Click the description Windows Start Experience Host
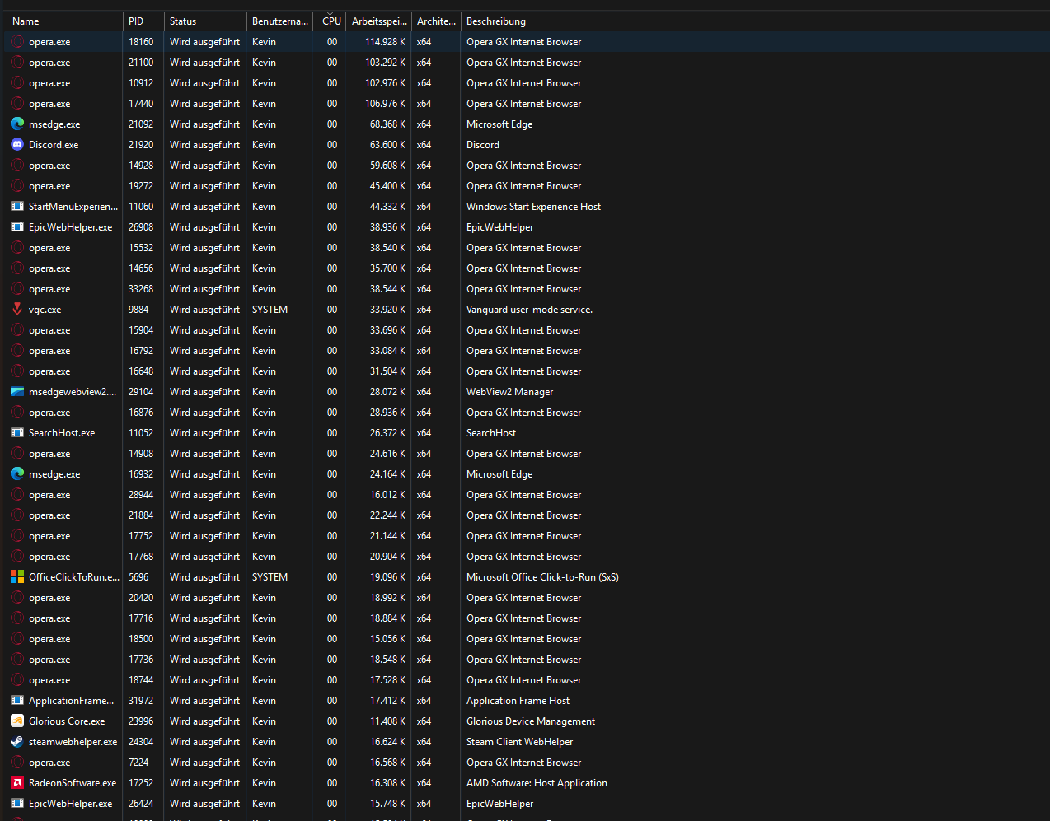Viewport: 1050px width, 821px height. point(533,207)
